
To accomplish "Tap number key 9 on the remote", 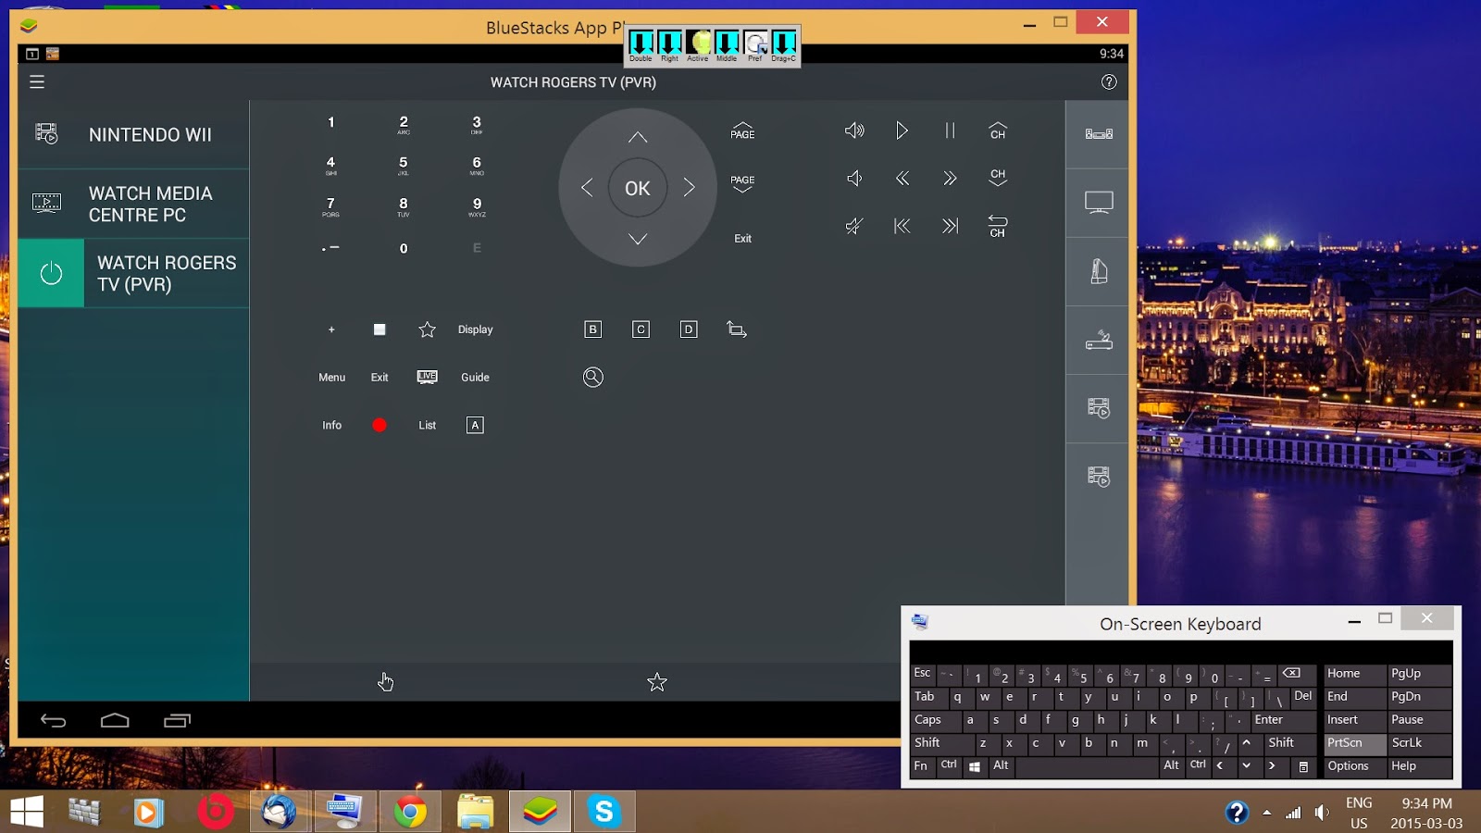I will 477,206.
